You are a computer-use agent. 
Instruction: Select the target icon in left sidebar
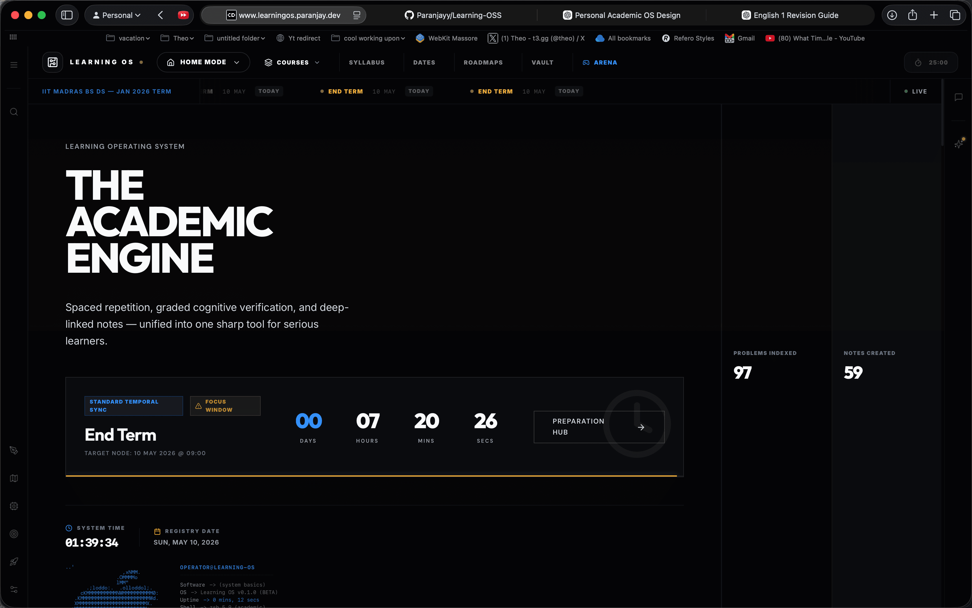[14, 534]
